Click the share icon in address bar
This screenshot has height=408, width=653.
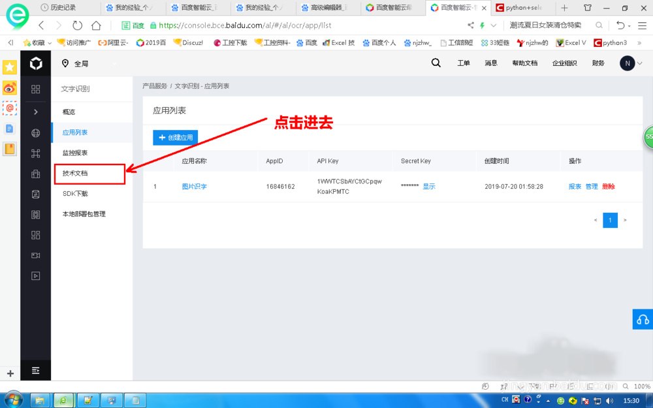coord(471,25)
